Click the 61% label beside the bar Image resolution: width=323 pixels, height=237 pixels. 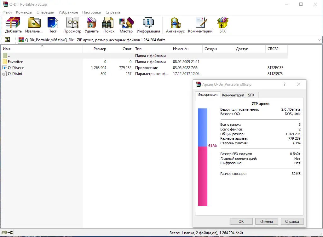pos(212,146)
